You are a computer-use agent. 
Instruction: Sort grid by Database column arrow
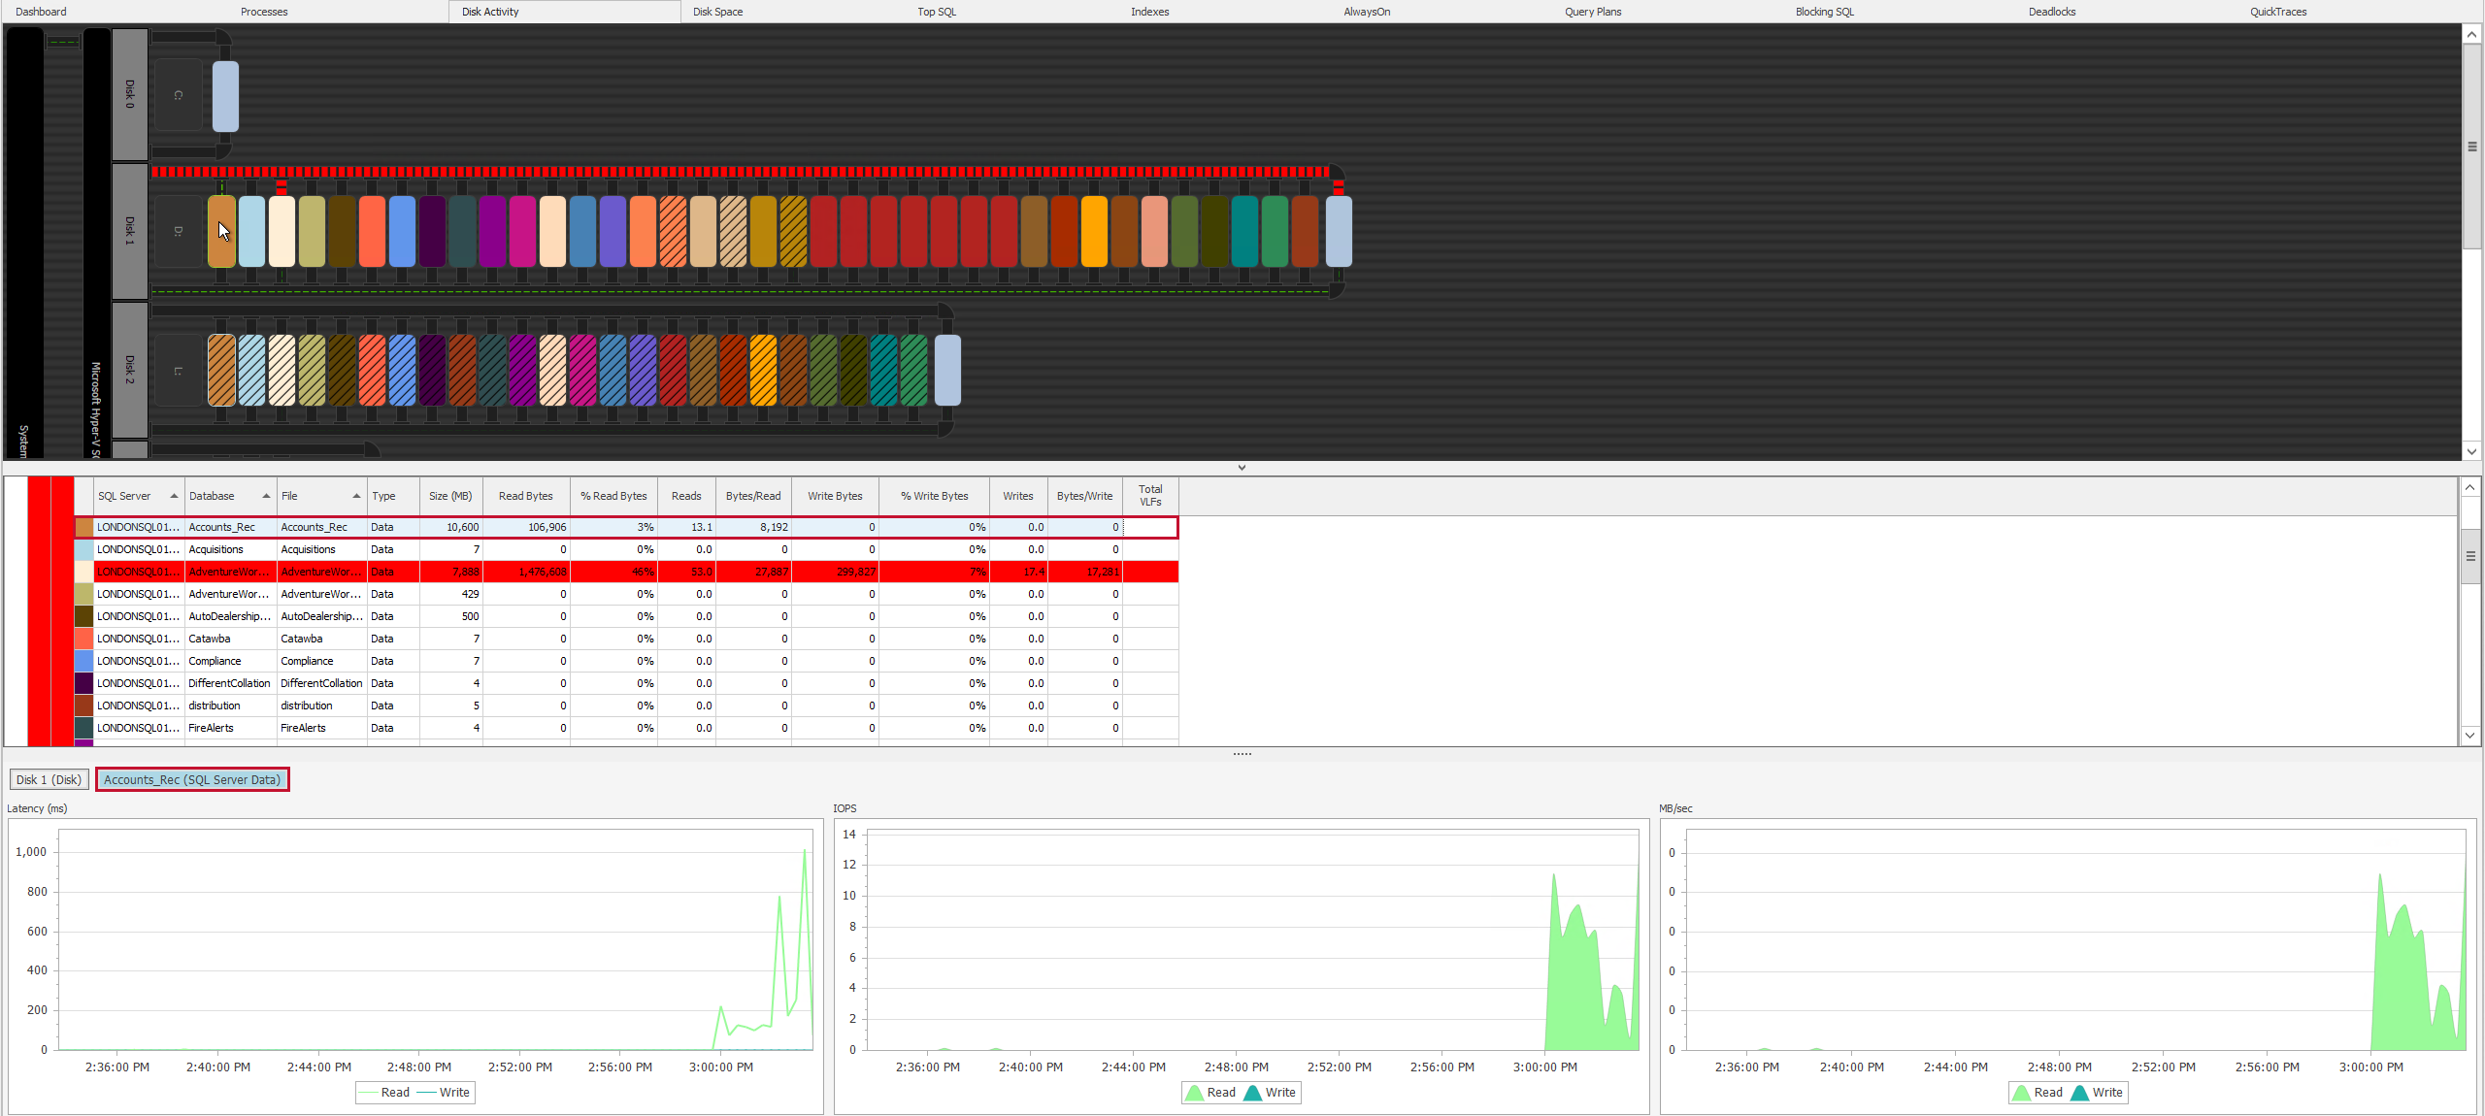point(266,496)
